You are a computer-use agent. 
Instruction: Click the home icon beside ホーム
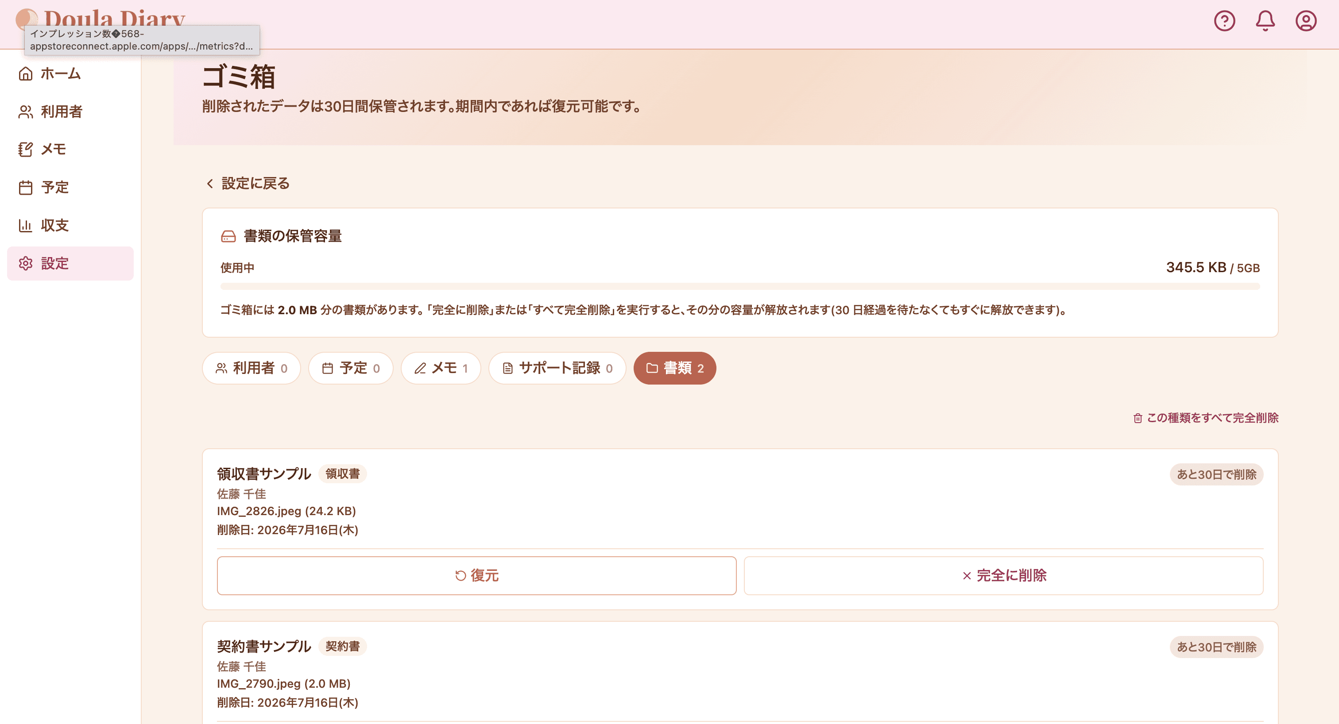point(26,74)
